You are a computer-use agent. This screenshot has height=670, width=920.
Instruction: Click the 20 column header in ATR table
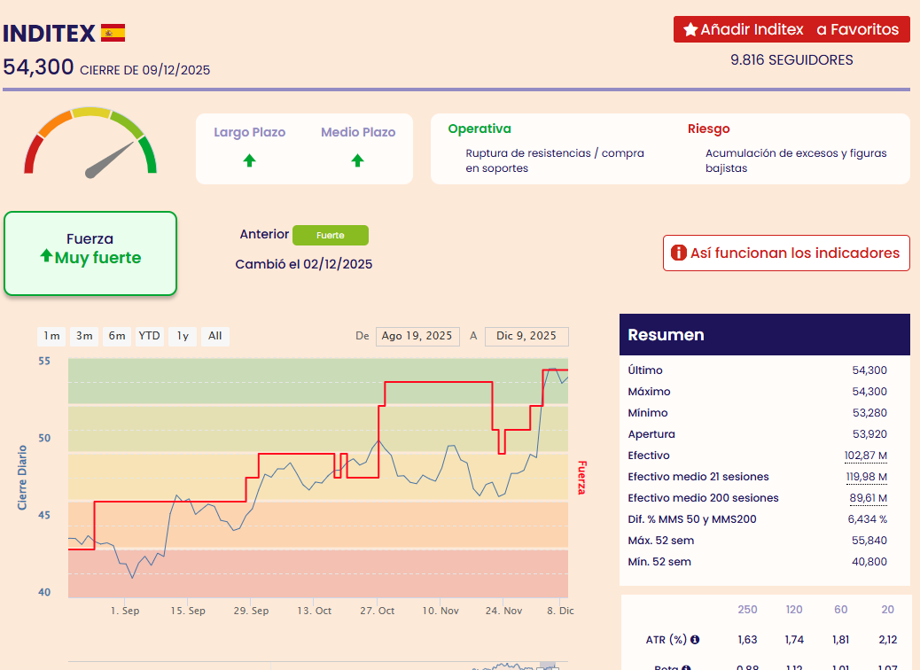(x=888, y=610)
